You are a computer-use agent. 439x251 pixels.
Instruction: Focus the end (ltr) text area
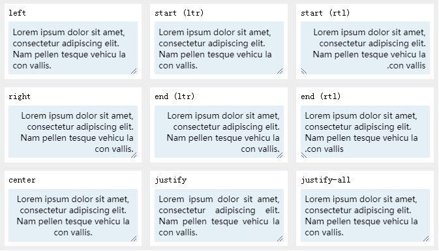pyautogui.click(x=219, y=132)
